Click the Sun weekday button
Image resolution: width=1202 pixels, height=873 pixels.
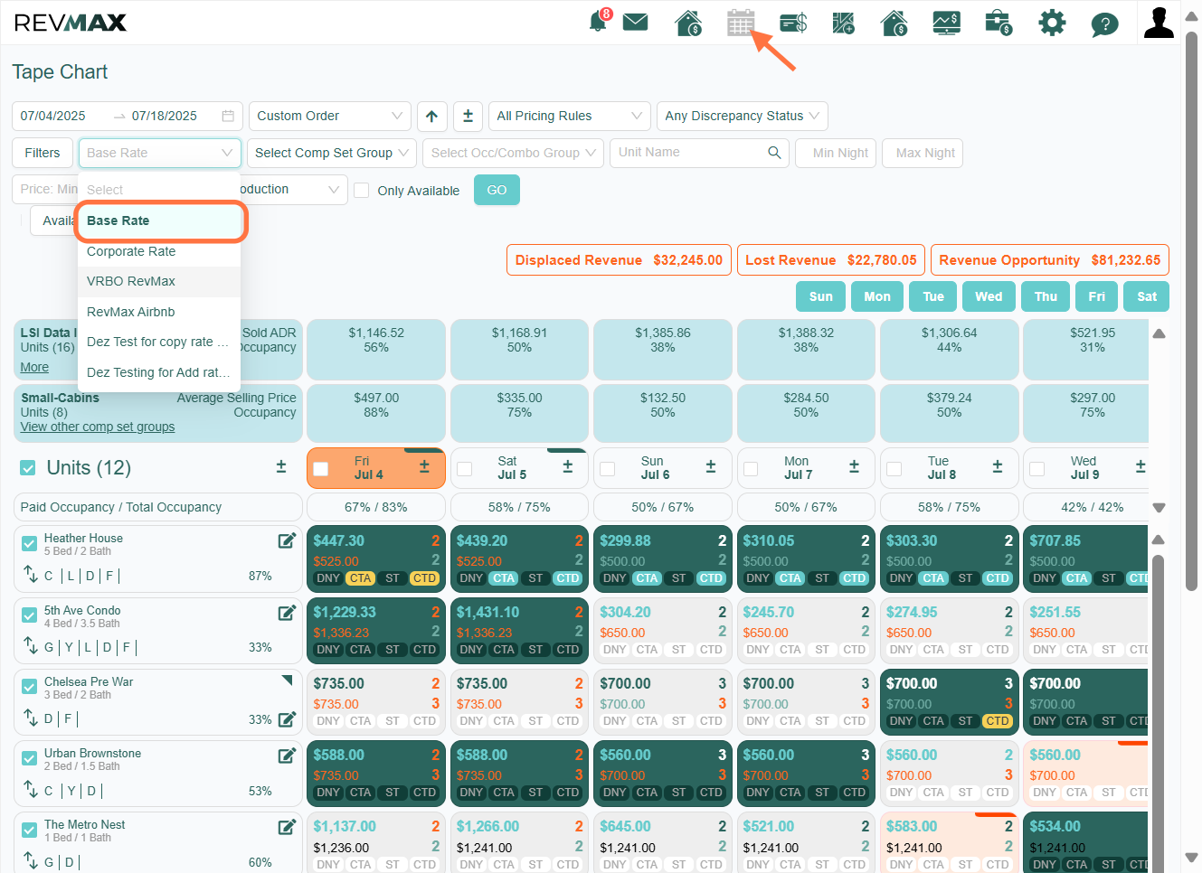coord(821,296)
